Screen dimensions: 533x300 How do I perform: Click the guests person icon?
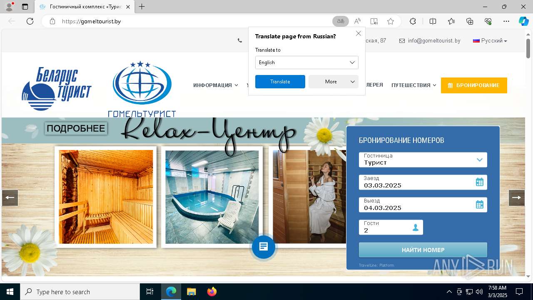tap(416, 227)
